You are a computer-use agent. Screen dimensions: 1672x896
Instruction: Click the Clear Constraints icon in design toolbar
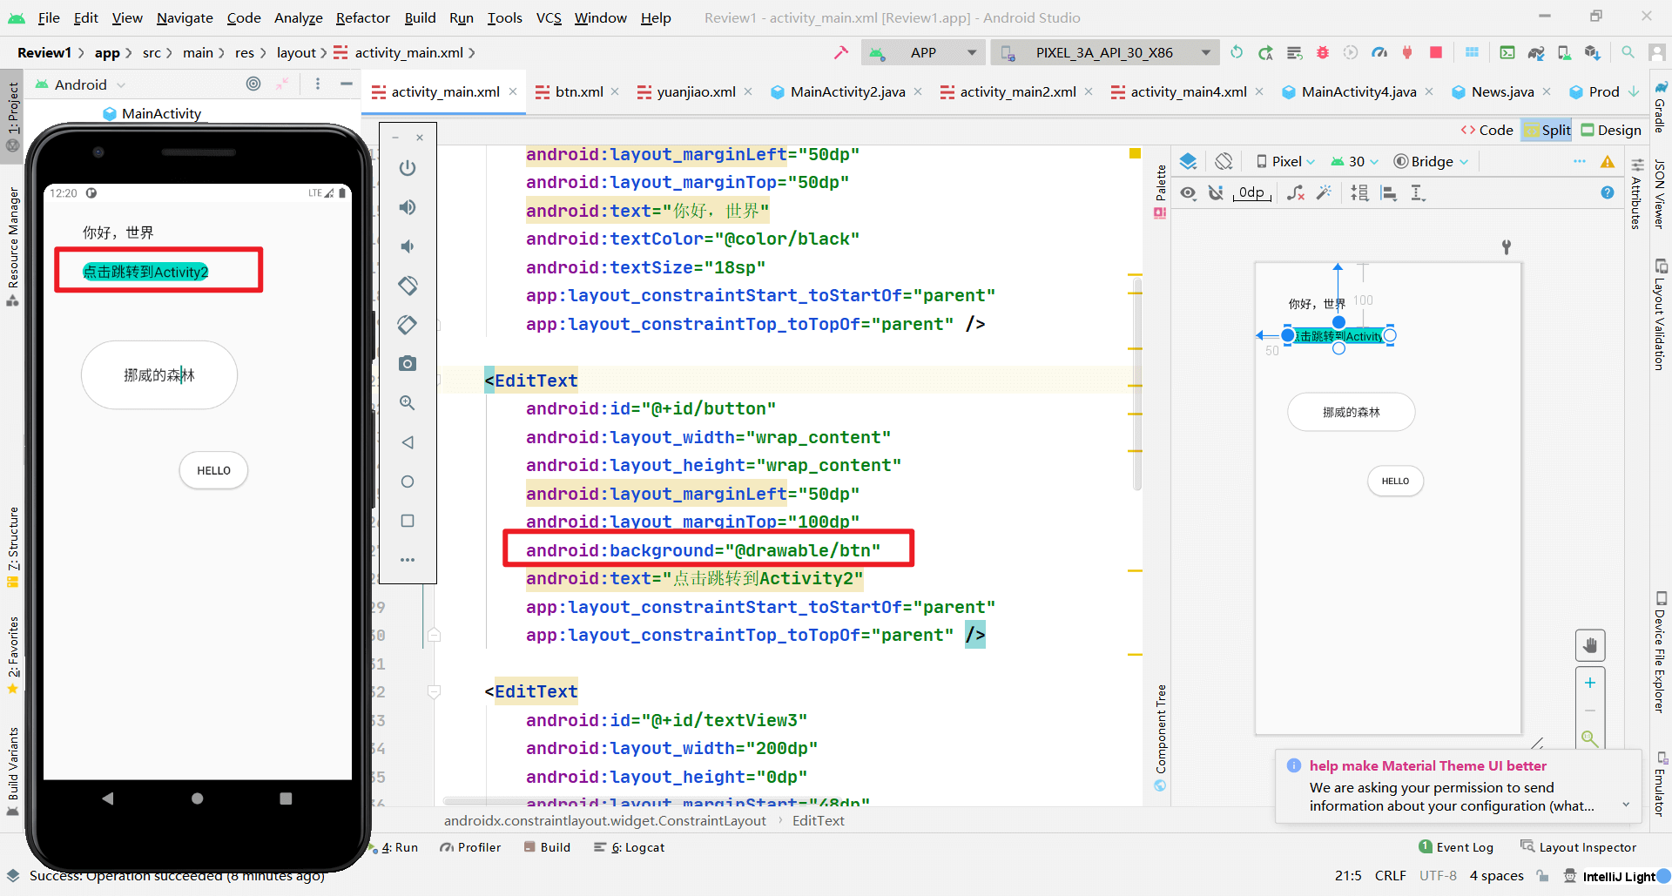pyautogui.click(x=1296, y=193)
